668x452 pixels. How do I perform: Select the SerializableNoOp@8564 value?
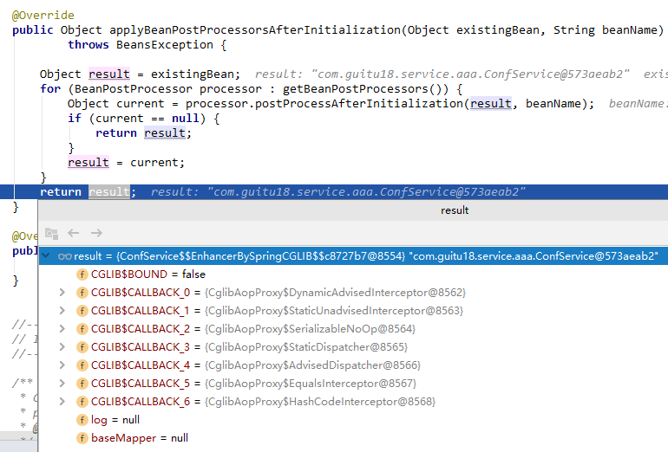311,329
